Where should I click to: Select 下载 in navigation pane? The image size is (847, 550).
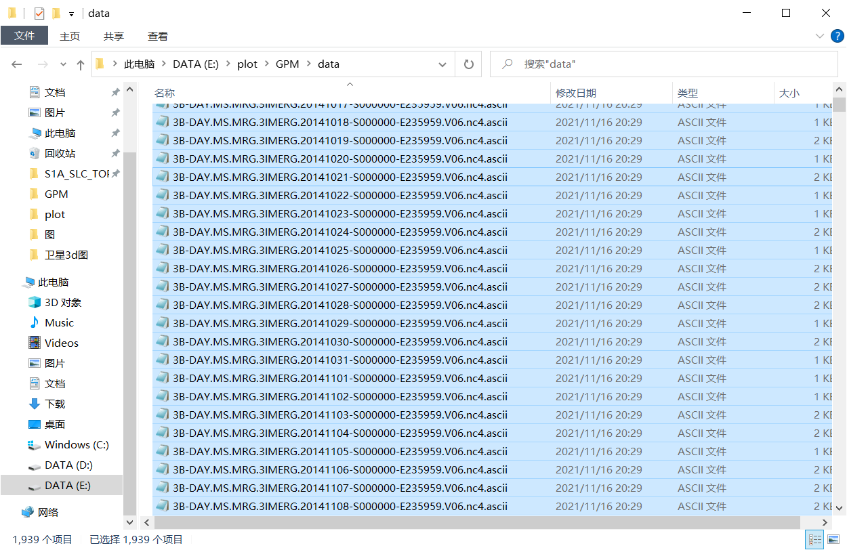click(55, 404)
